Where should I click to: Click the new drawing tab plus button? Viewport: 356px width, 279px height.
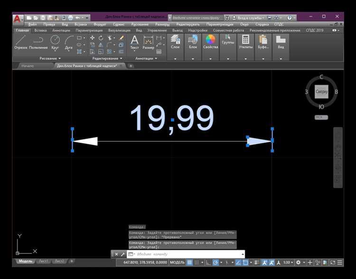[x=131, y=66]
